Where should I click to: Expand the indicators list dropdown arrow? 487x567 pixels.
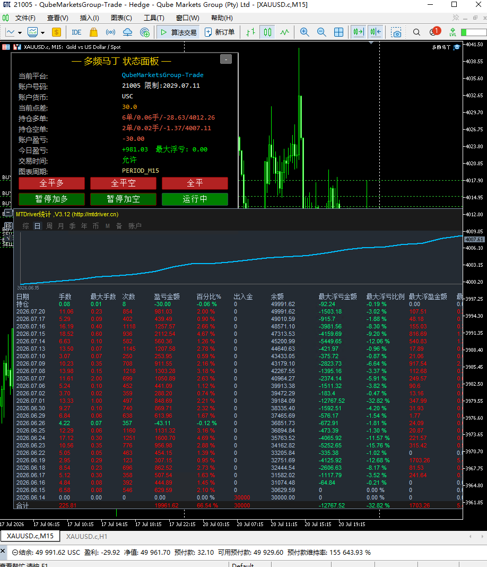point(42,32)
